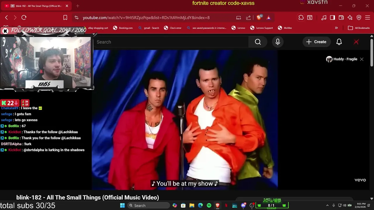The image size is (374, 210).
Task: Open Lenovo bookmark
Action: tap(238, 28)
